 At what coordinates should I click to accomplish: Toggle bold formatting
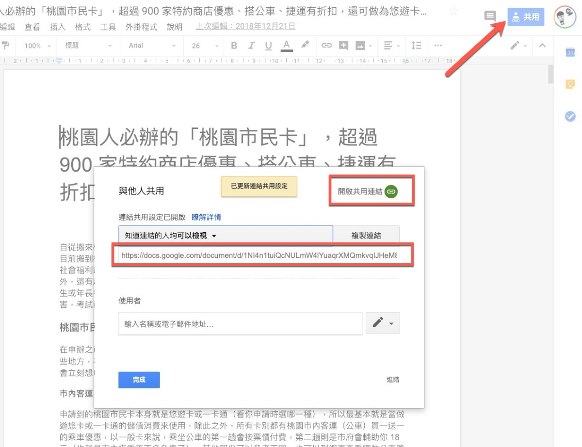pyautogui.click(x=234, y=46)
